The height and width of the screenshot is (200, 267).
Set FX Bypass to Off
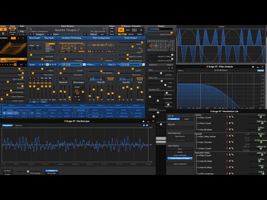(121, 30)
